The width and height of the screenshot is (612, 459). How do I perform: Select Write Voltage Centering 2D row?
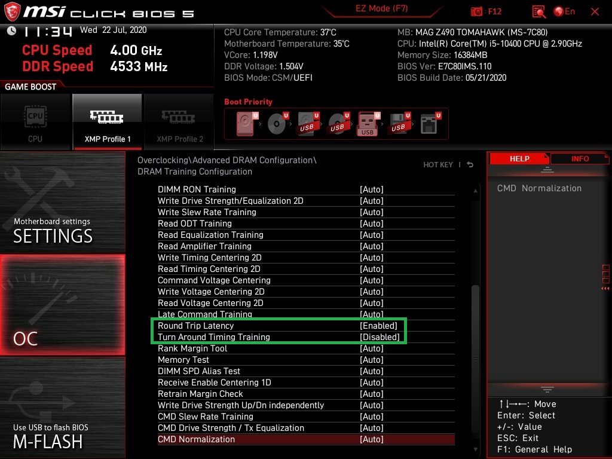(x=306, y=292)
